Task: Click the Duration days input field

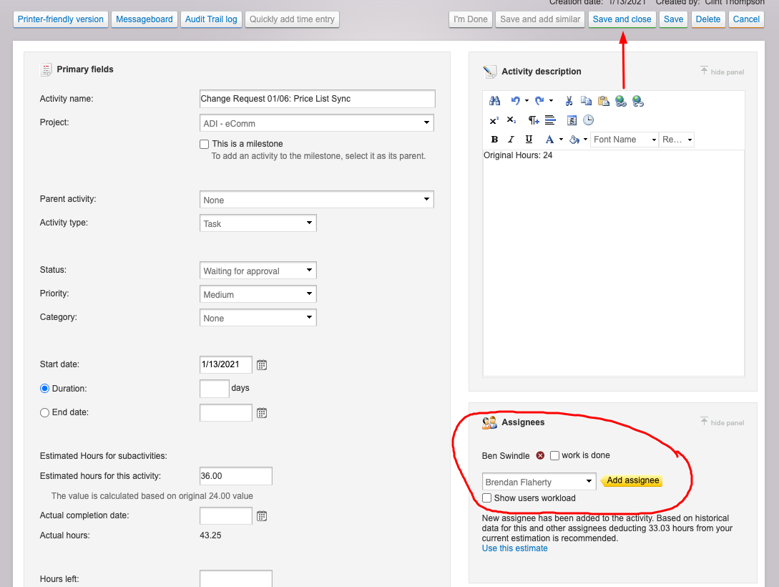Action: tap(215, 389)
